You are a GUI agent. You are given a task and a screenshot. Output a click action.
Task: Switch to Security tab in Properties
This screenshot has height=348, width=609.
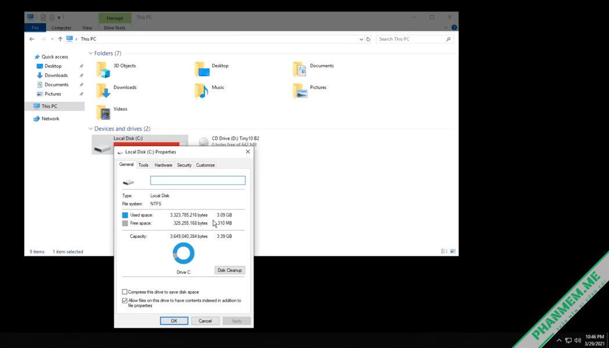click(x=184, y=165)
